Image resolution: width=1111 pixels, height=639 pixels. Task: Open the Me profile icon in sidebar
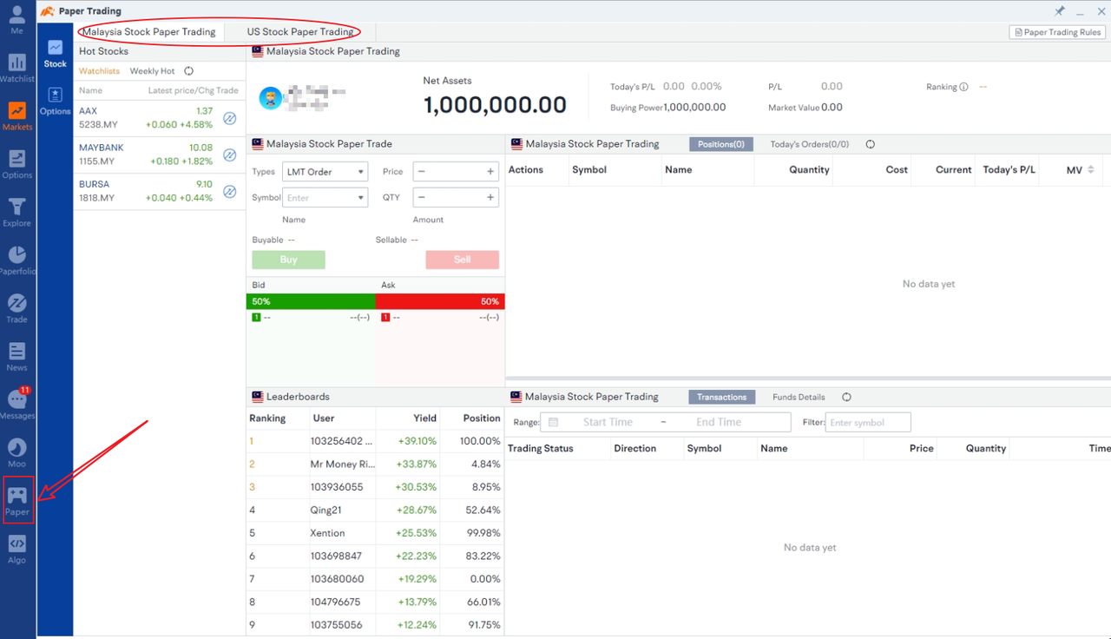pos(16,19)
